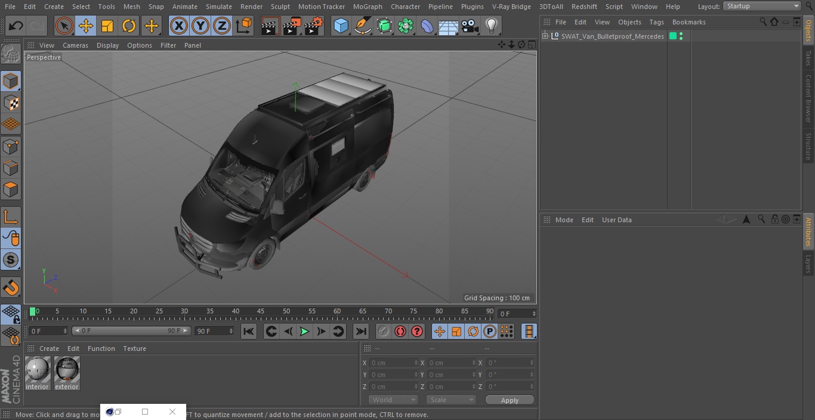Go to end of animation
Screen dimensions: 815x420
361,332
